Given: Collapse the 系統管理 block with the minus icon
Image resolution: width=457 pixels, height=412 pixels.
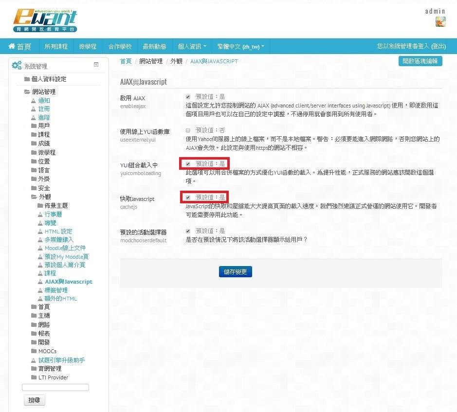Looking at the screenshot, I should coord(96,64).
